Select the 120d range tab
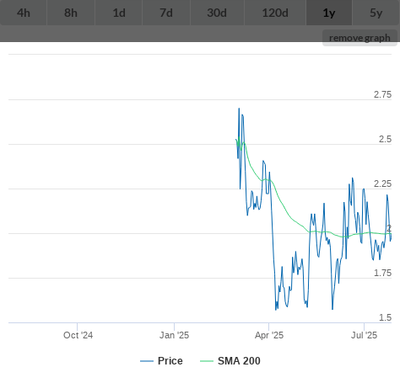The height and width of the screenshot is (383, 400). (x=275, y=13)
